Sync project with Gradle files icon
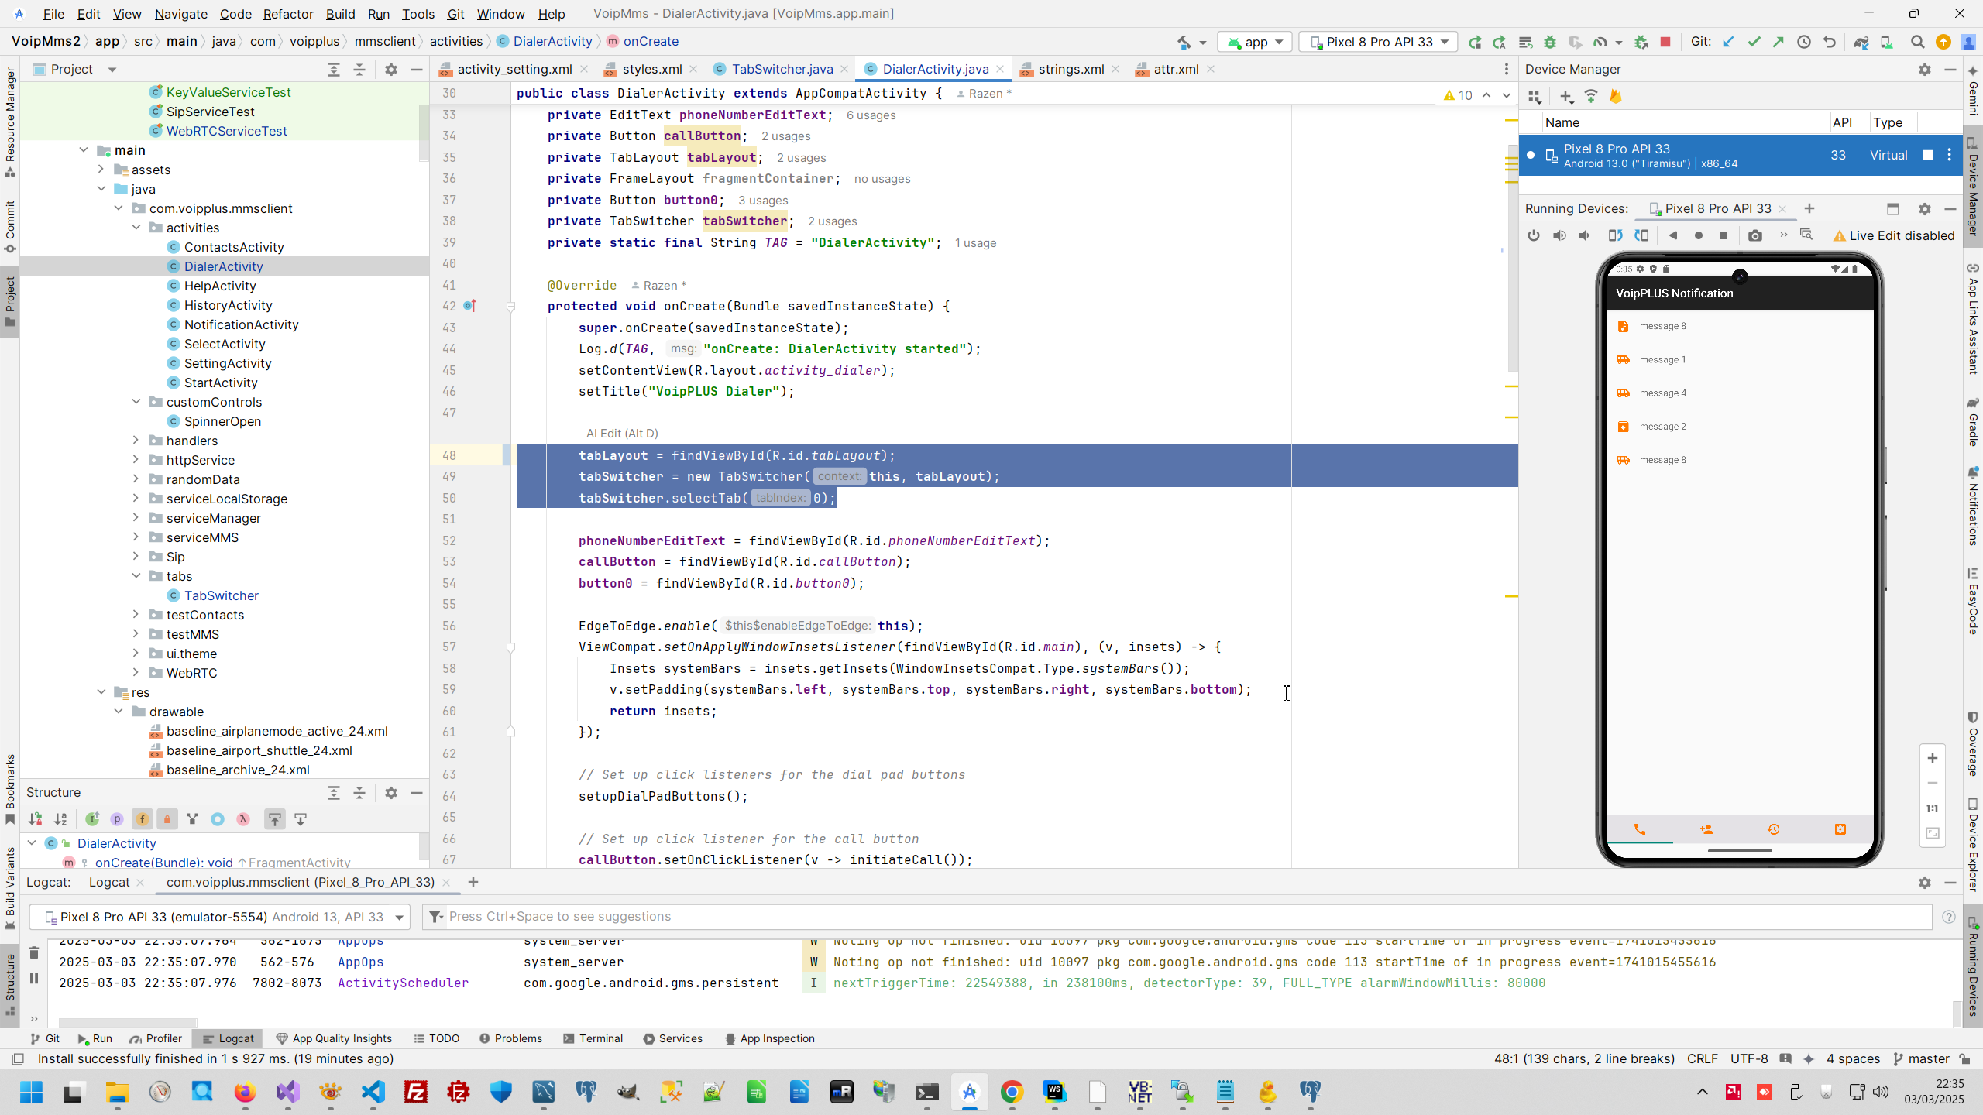 pyautogui.click(x=1861, y=42)
